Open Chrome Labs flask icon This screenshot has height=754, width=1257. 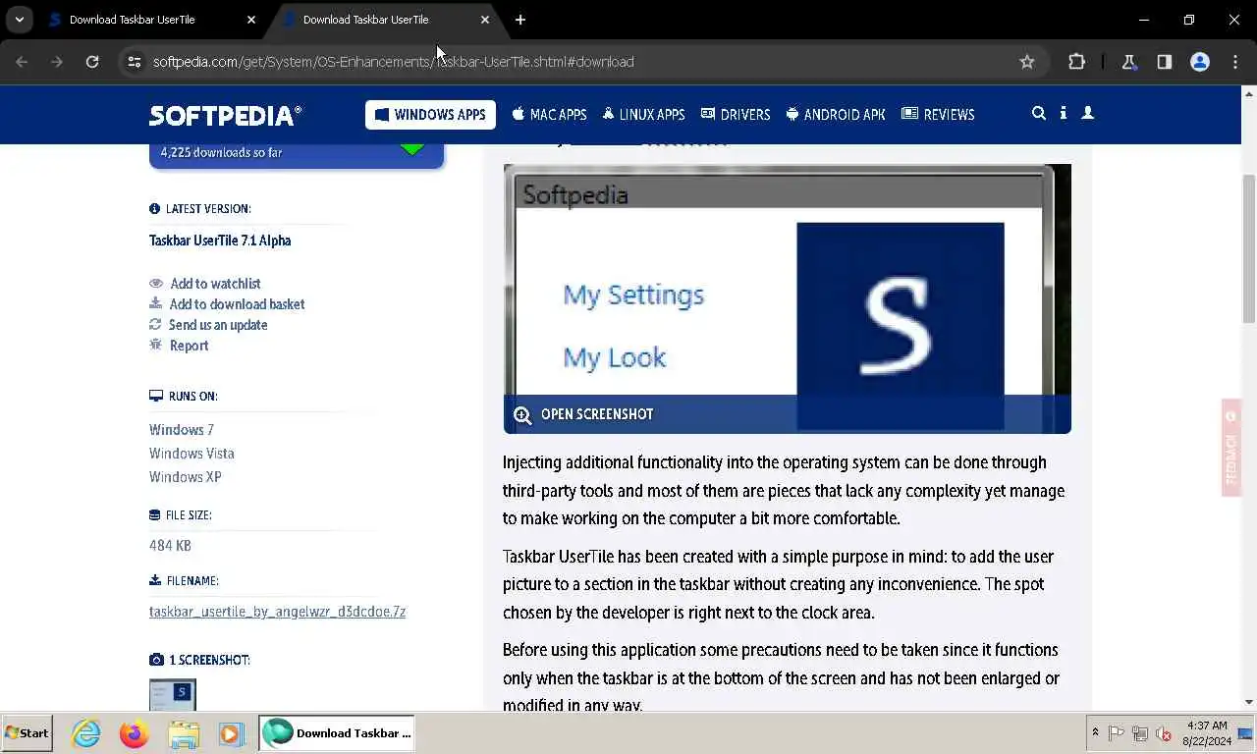tap(1128, 61)
